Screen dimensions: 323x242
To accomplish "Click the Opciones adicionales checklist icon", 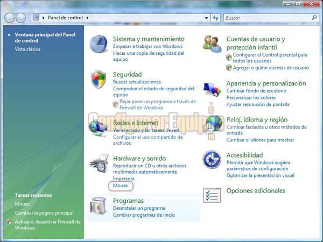I will (212, 195).
